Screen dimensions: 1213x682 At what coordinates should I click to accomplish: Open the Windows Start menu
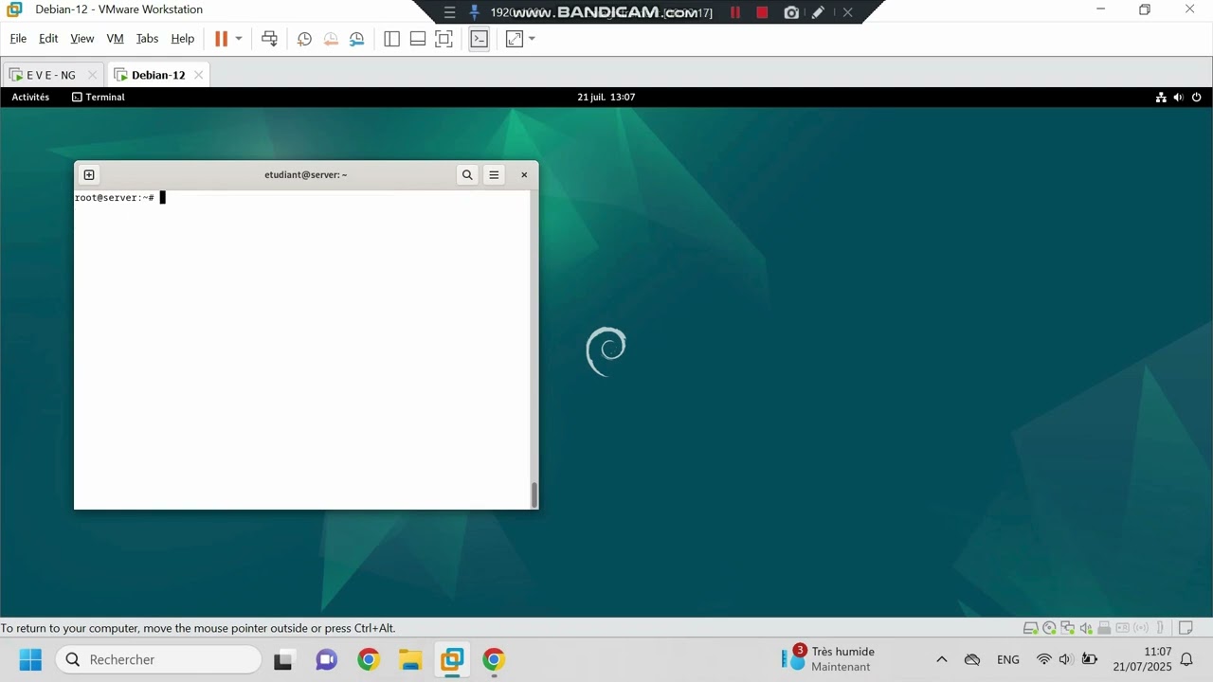30,659
